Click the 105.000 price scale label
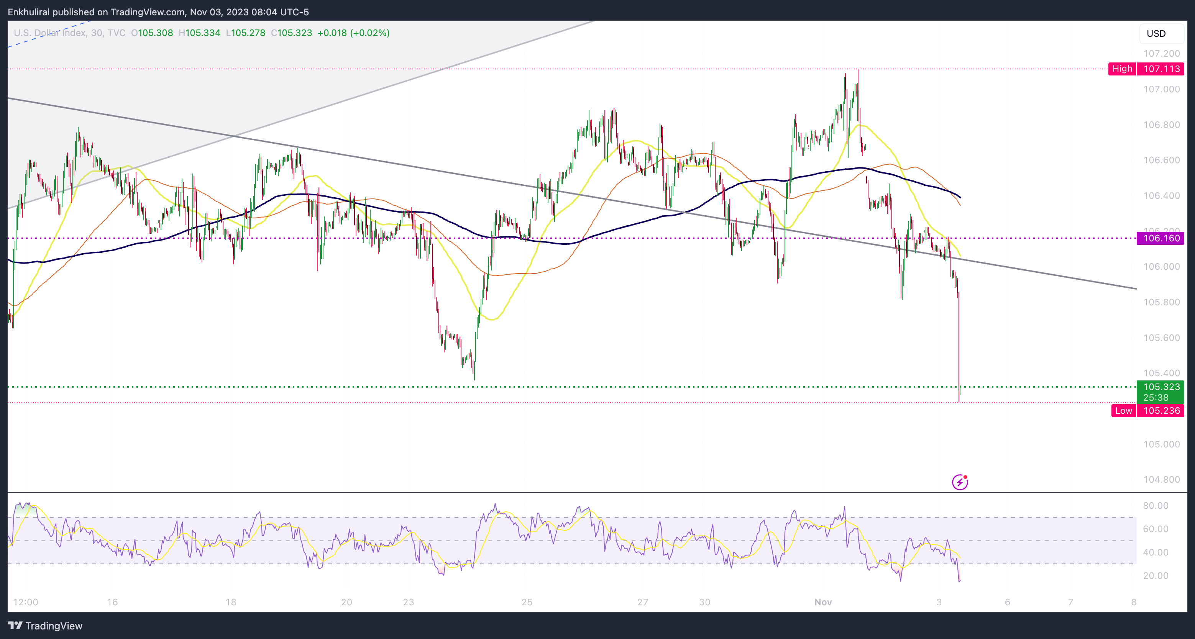 click(x=1161, y=444)
